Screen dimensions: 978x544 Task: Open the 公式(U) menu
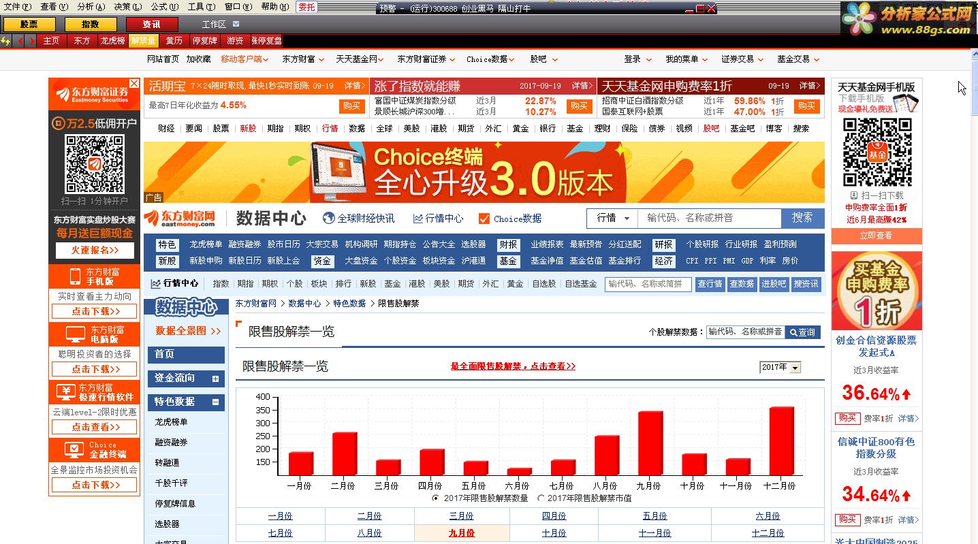(165, 7)
